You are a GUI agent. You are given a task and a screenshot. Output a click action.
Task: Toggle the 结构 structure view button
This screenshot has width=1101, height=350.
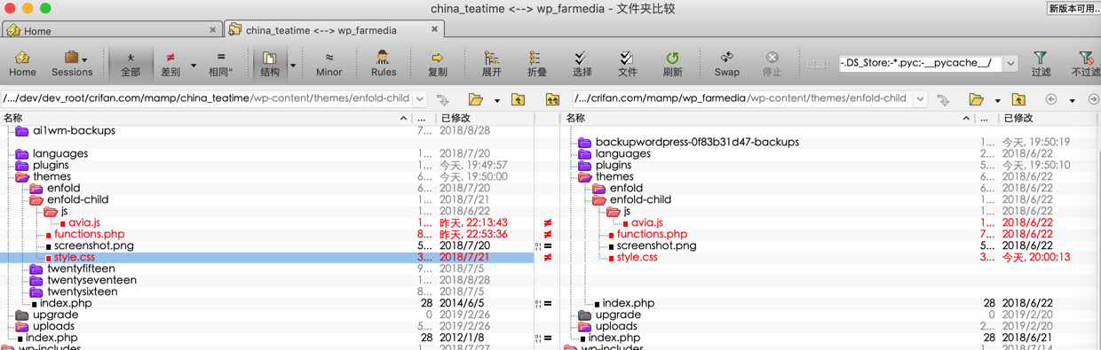[270, 63]
